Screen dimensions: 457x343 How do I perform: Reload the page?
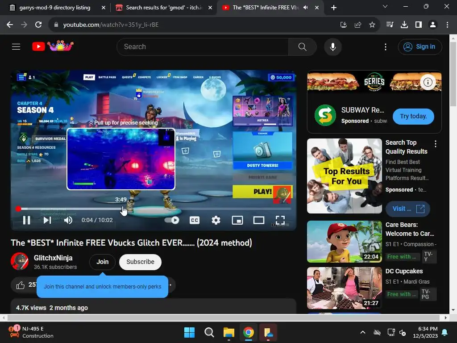point(38,25)
